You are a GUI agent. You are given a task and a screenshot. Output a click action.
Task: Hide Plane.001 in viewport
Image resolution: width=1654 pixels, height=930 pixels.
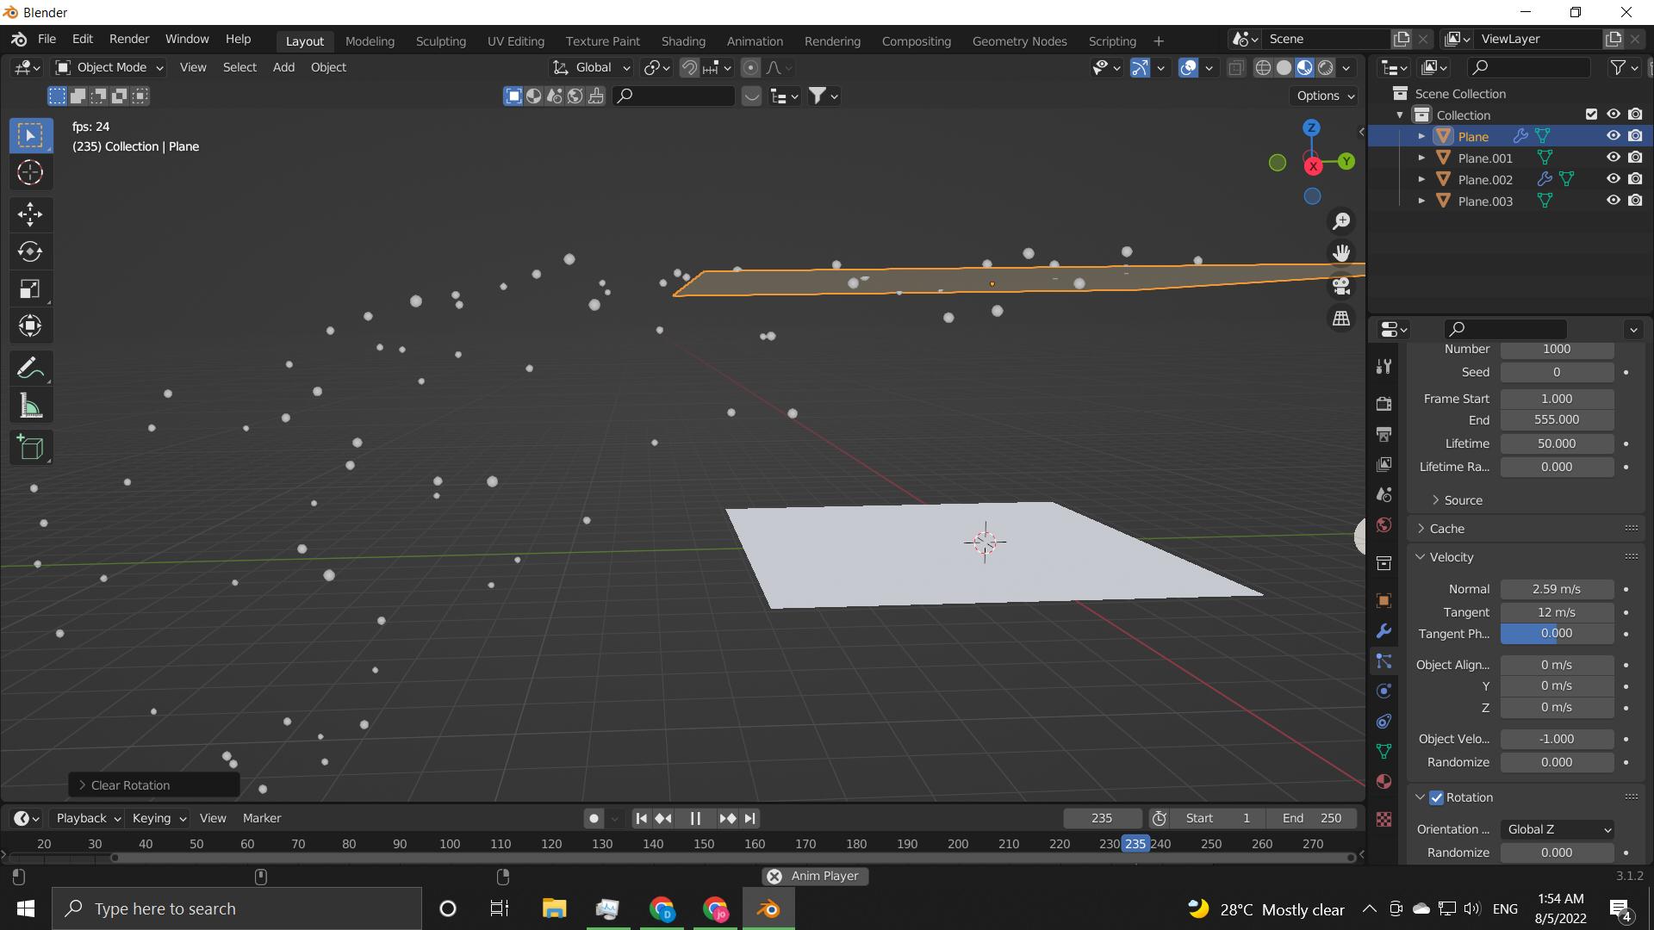[1614, 158]
